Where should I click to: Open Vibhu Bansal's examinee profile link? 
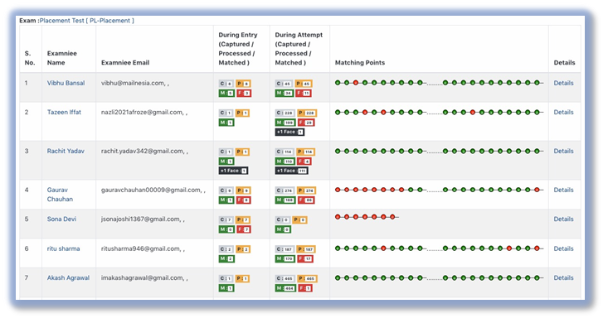[66, 83]
